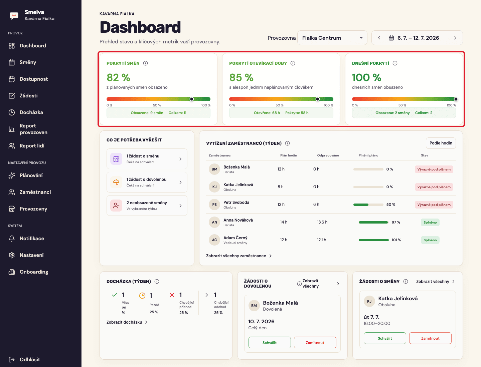
Task: Click the Zaměstnanci people icon
Action: (12, 192)
